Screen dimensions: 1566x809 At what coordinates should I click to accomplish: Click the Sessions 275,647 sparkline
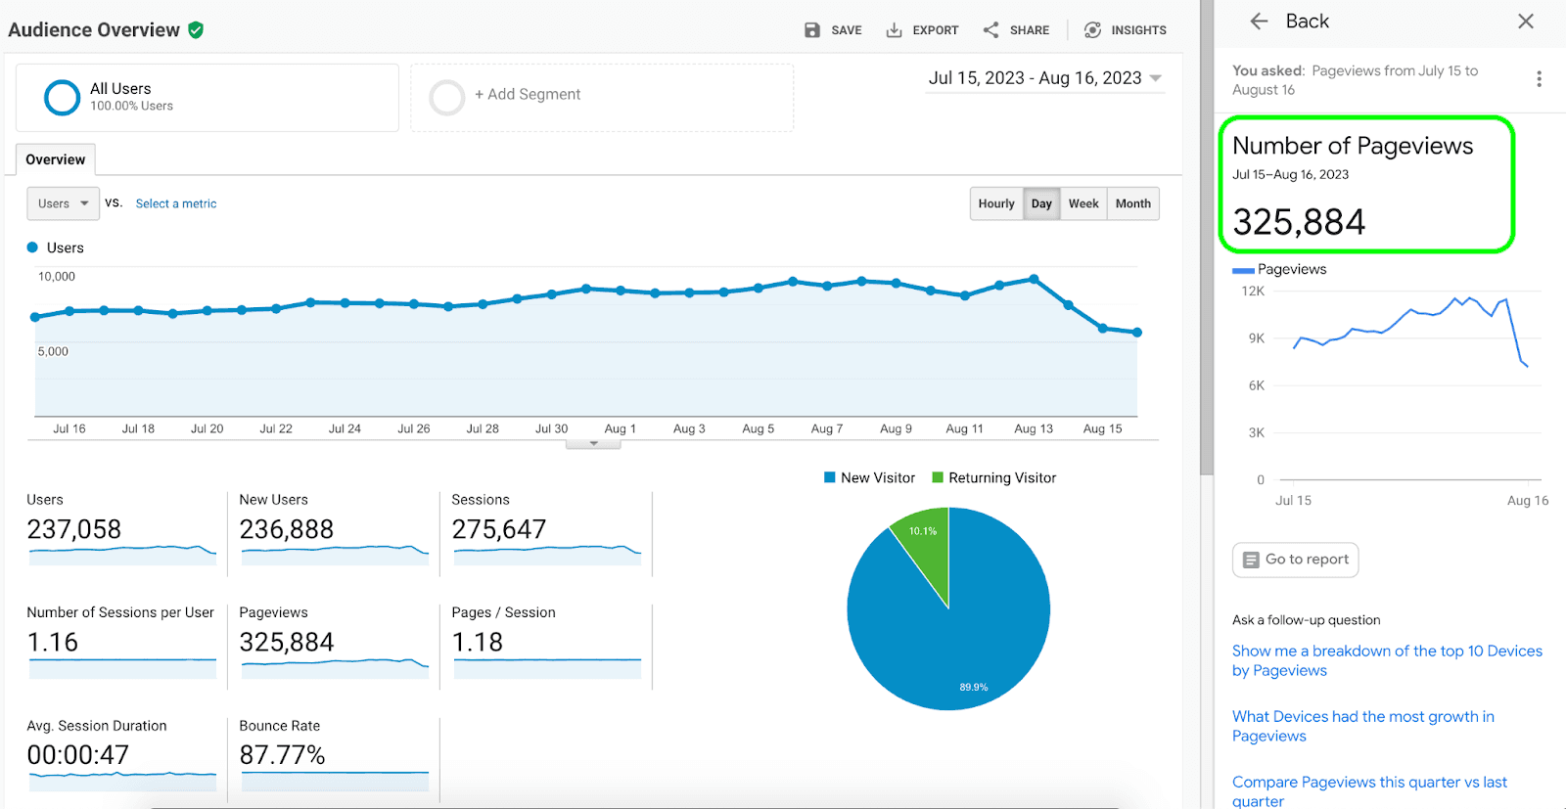(547, 554)
